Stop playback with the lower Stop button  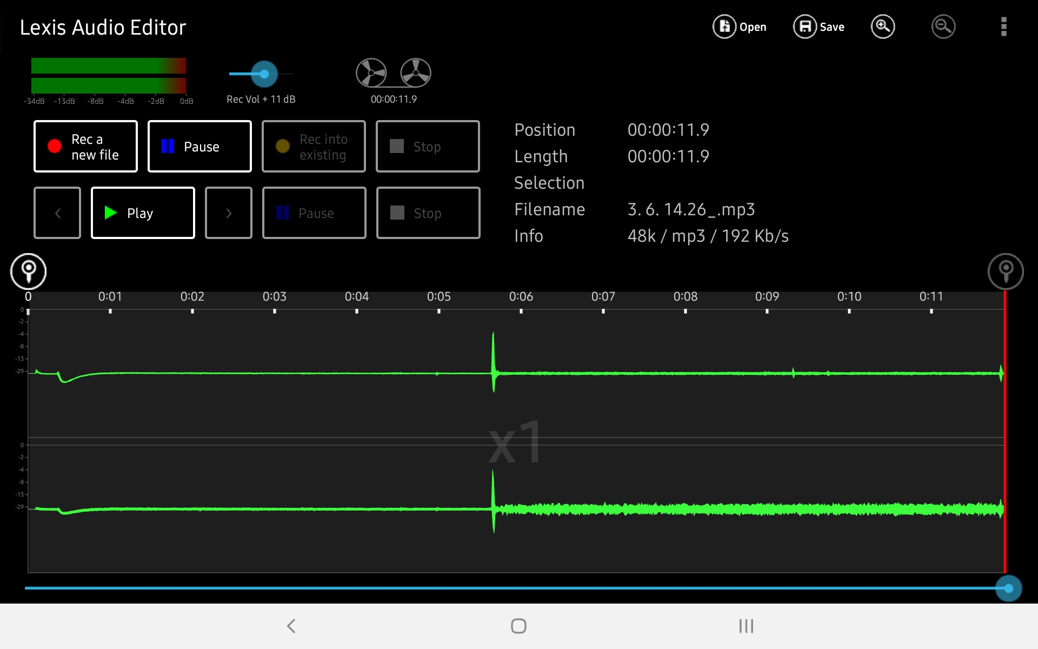[428, 213]
